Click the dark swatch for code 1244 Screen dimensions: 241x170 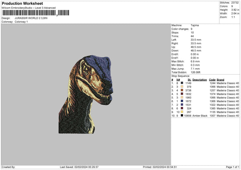tap(182, 83)
